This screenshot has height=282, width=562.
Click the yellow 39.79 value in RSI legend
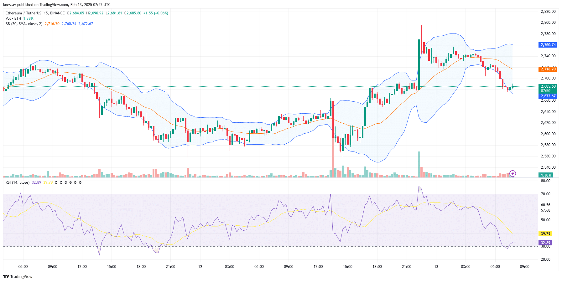pos(48,182)
